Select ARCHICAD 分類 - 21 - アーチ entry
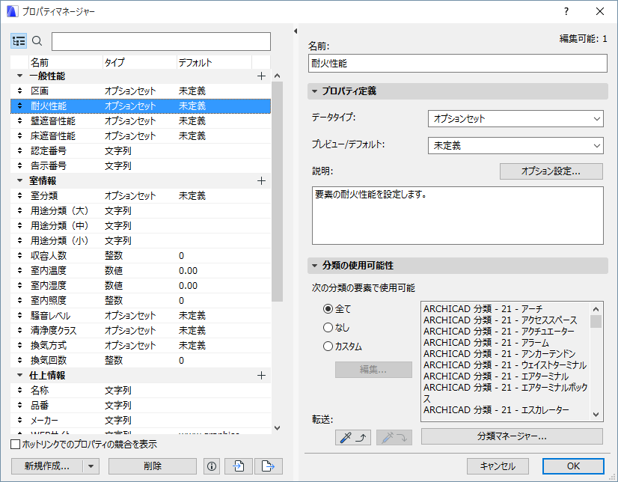 coord(483,309)
